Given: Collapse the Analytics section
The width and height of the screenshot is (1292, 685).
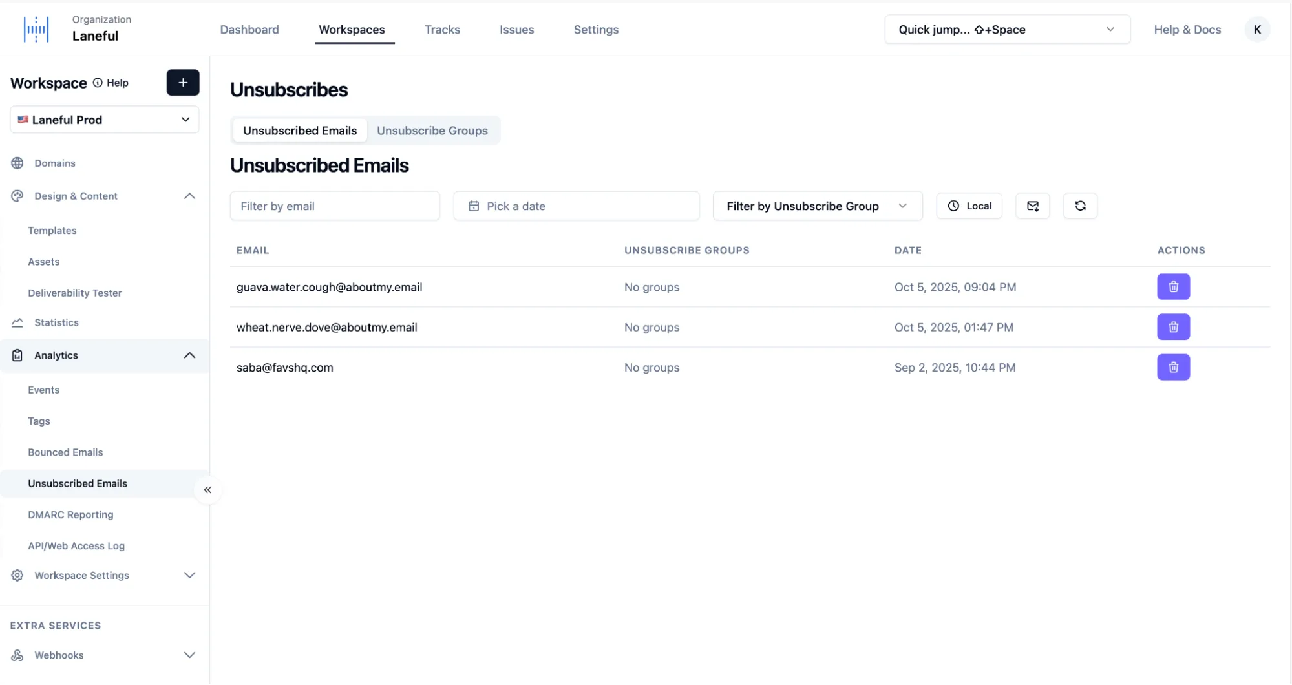Looking at the screenshot, I should [x=189, y=355].
